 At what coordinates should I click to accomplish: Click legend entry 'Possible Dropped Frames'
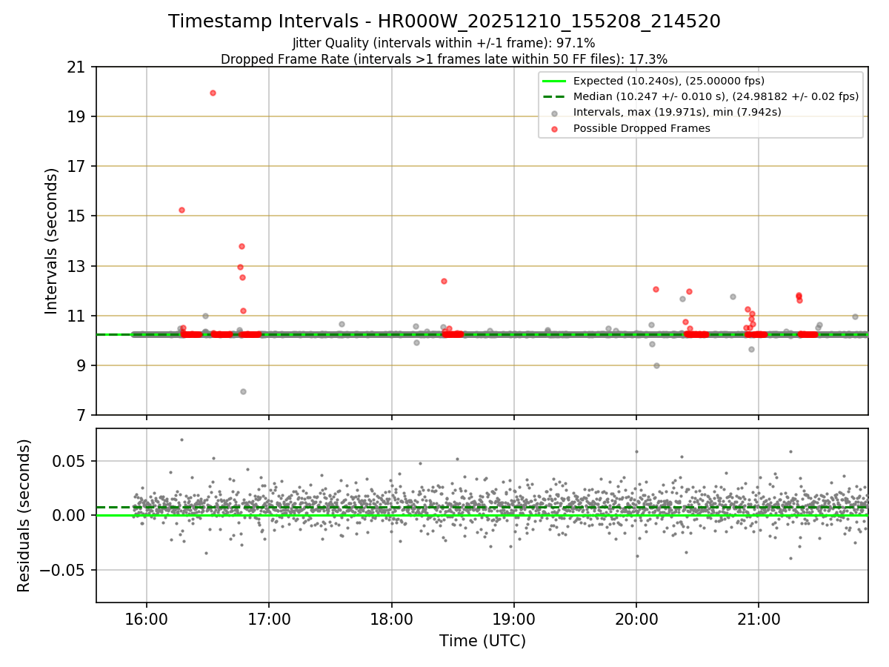point(642,128)
